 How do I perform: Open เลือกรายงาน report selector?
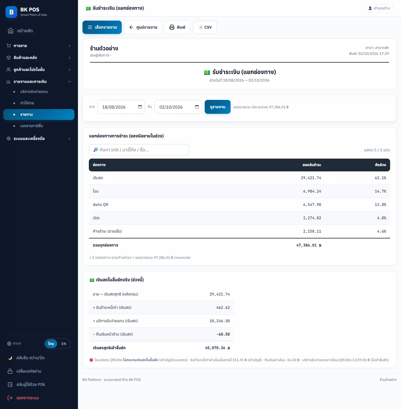(102, 27)
